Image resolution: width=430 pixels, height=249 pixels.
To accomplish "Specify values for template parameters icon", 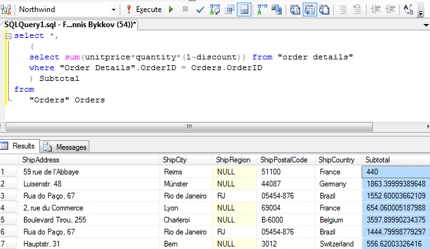I will coord(408,9).
